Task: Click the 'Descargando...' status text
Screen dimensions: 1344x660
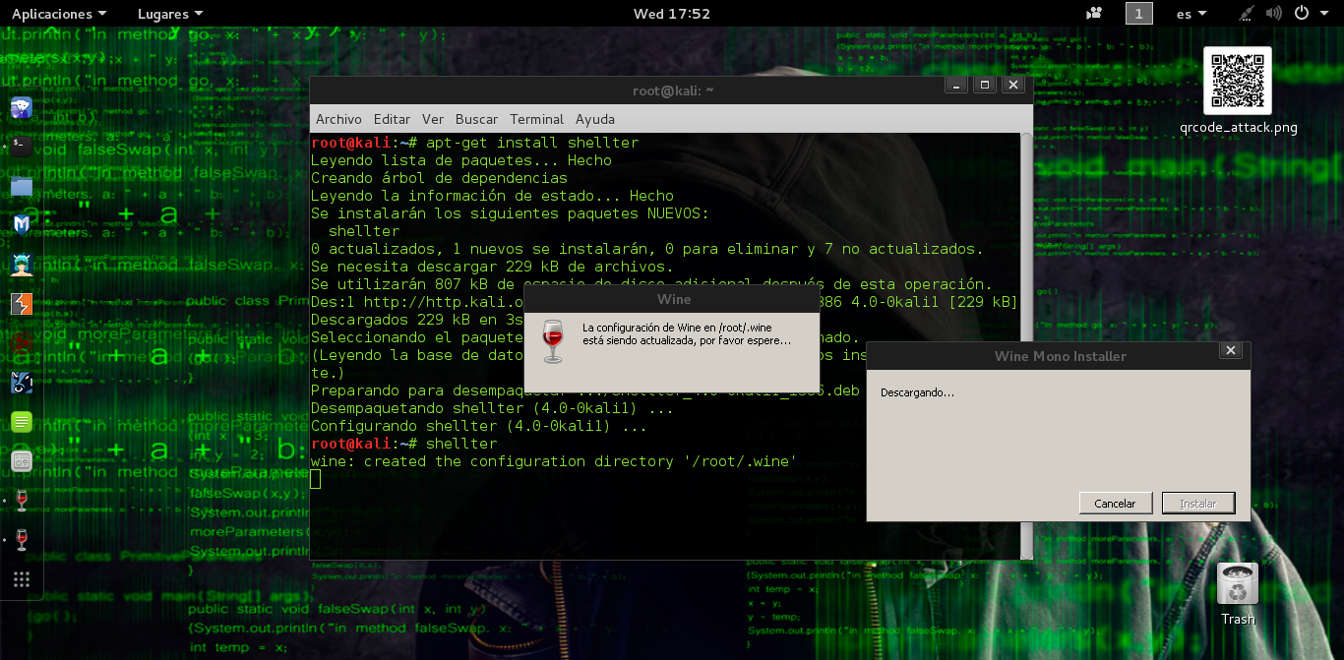Action: tap(917, 392)
